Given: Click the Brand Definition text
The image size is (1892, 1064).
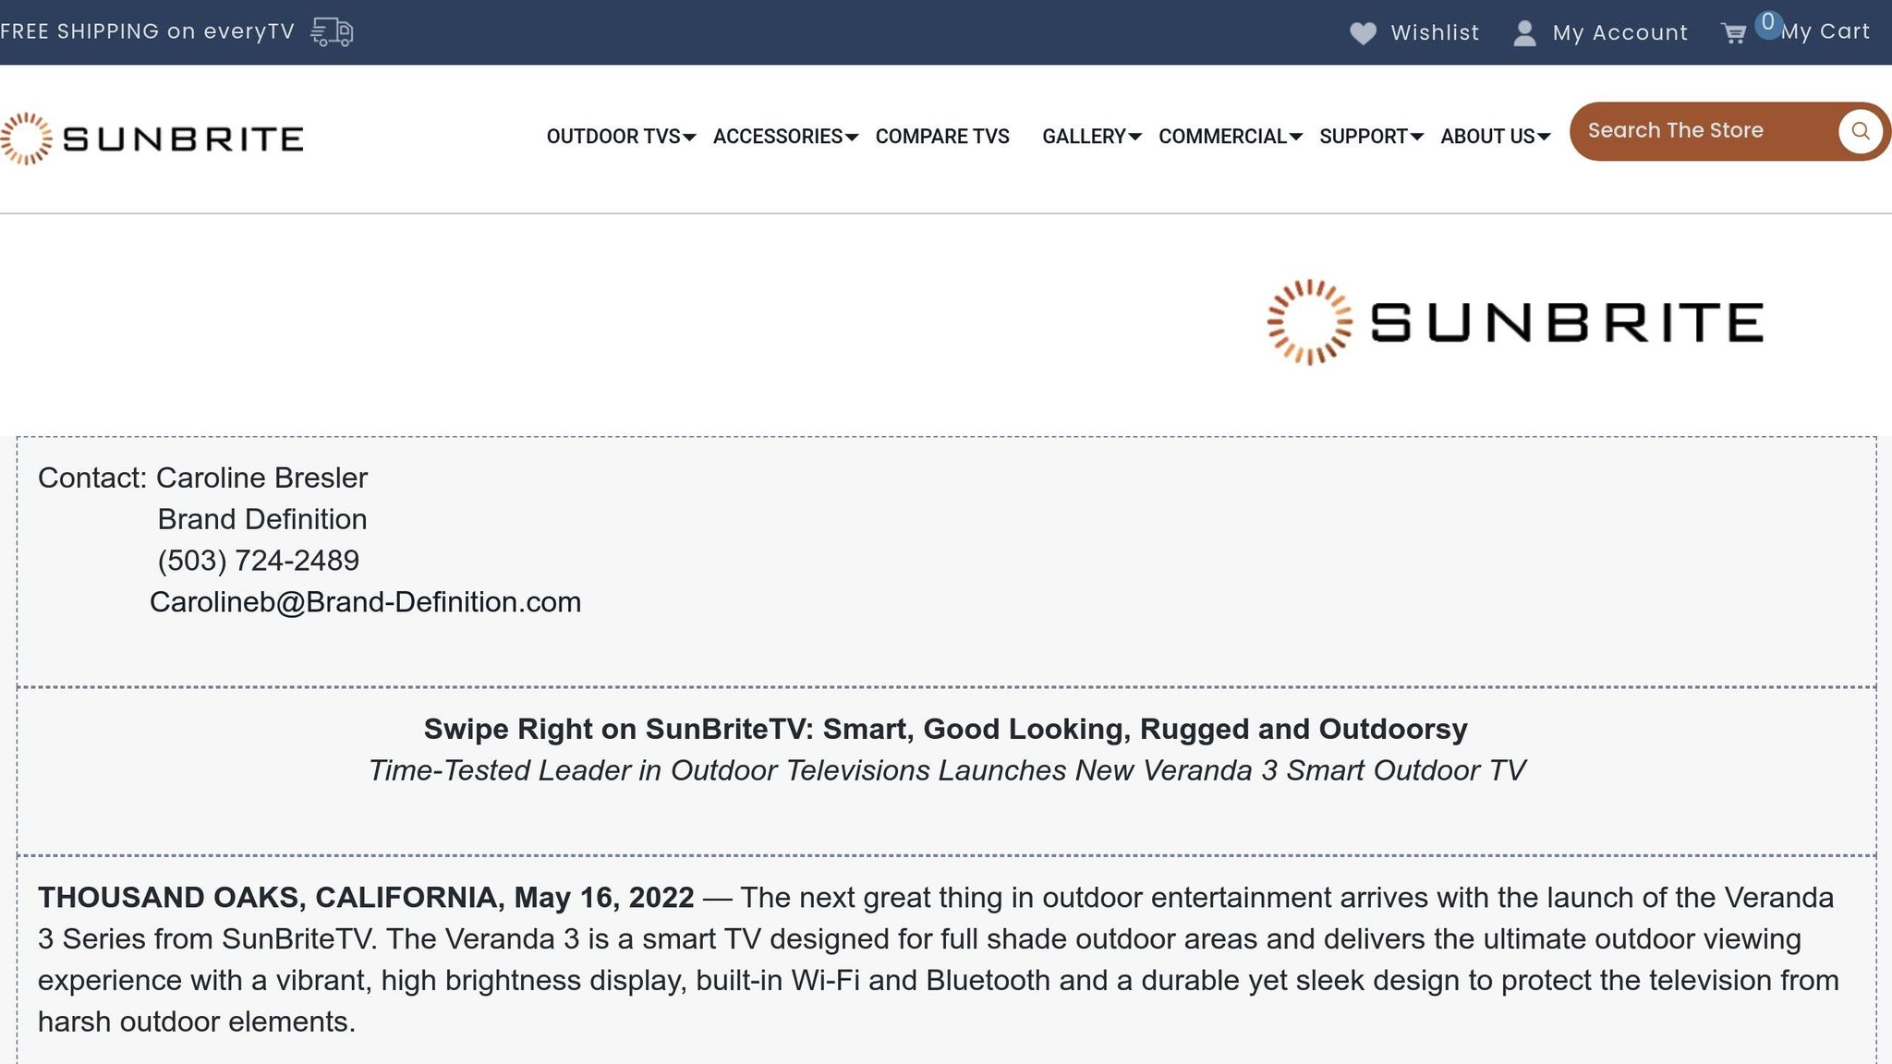Looking at the screenshot, I should click(261, 519).
